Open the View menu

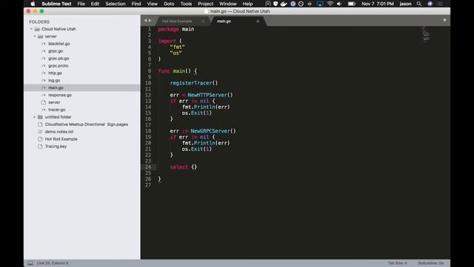(x=152, y=4)
